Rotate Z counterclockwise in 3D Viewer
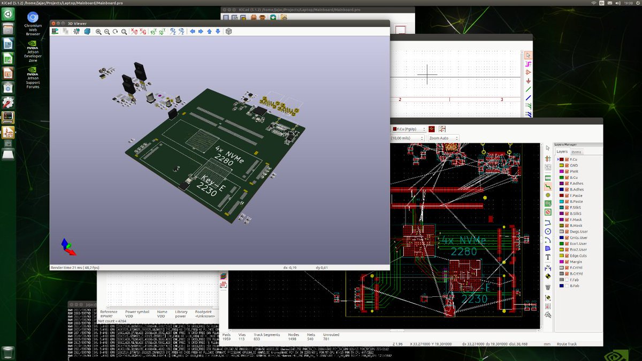Image resolution: width=642 pixels, height=361 pixels. [181, 32]
